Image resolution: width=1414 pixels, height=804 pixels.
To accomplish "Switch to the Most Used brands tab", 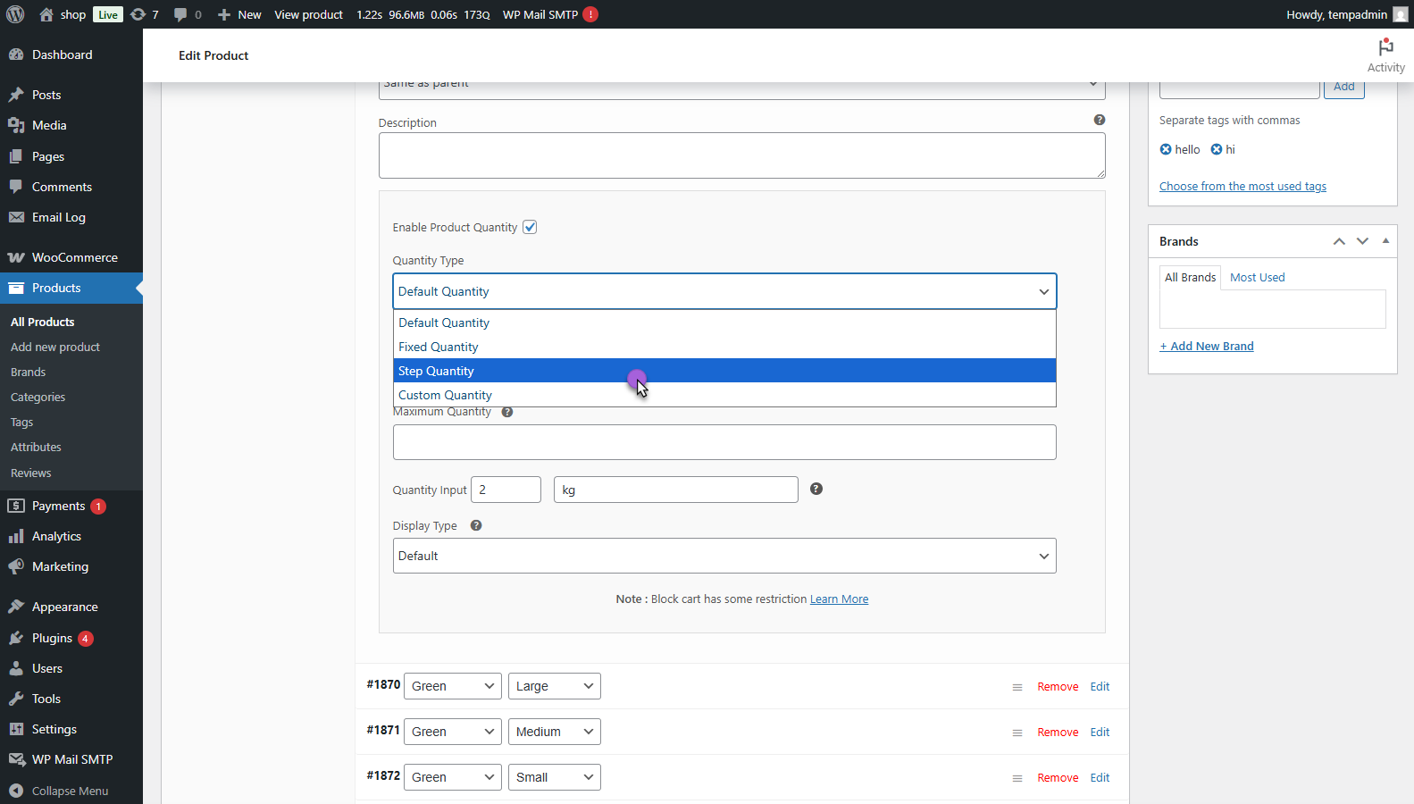I will pyautogui.click(x=1257, y=277).
